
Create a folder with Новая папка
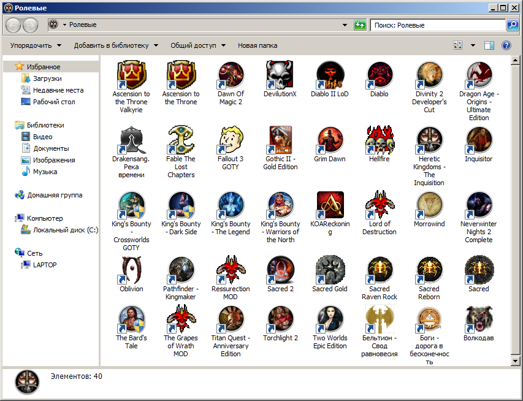[x=258, y=45]
